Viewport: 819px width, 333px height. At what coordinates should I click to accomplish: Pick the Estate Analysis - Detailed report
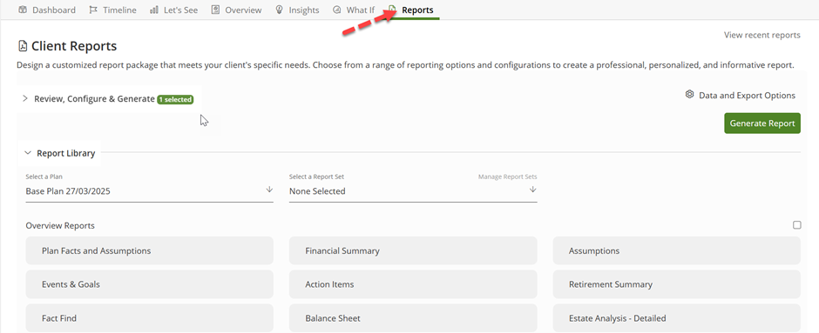pyautogui.click(x=676, y=318)
